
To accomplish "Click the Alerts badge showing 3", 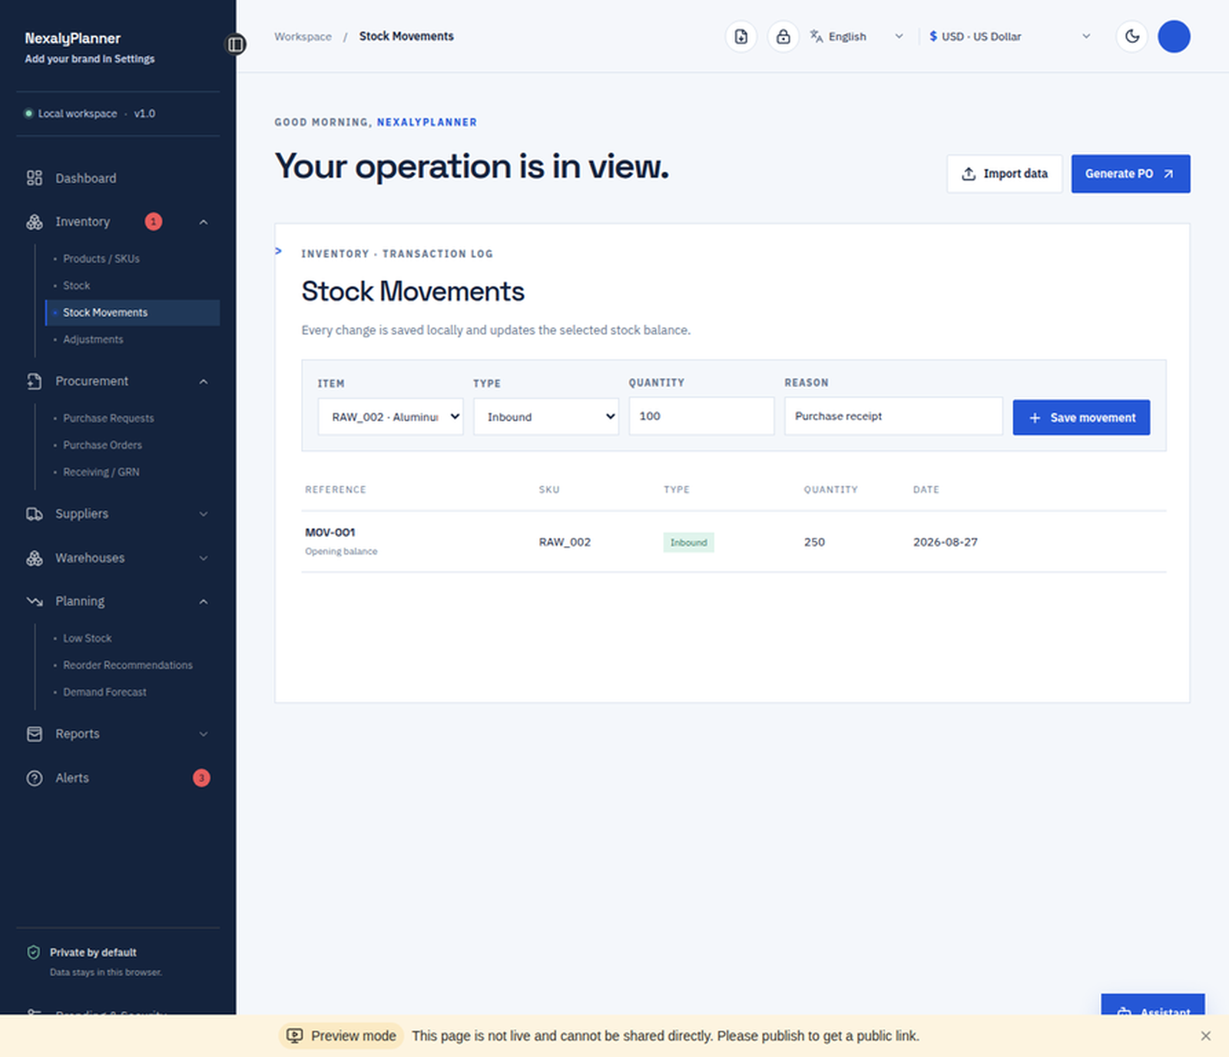I will click(201, 778).
